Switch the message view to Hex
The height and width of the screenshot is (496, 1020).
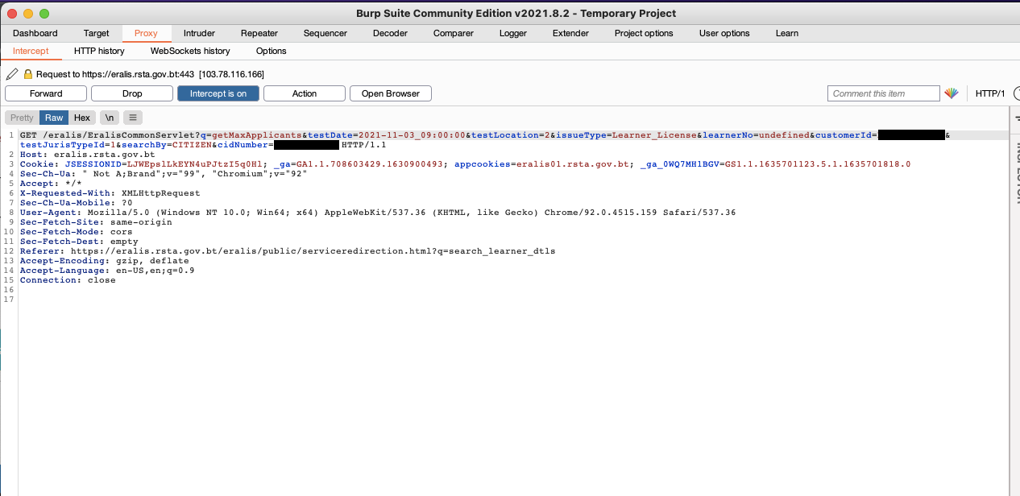pos(82,118)
